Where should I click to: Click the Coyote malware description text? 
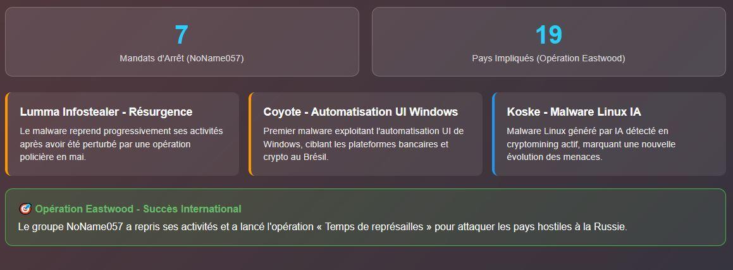(363, 144)
